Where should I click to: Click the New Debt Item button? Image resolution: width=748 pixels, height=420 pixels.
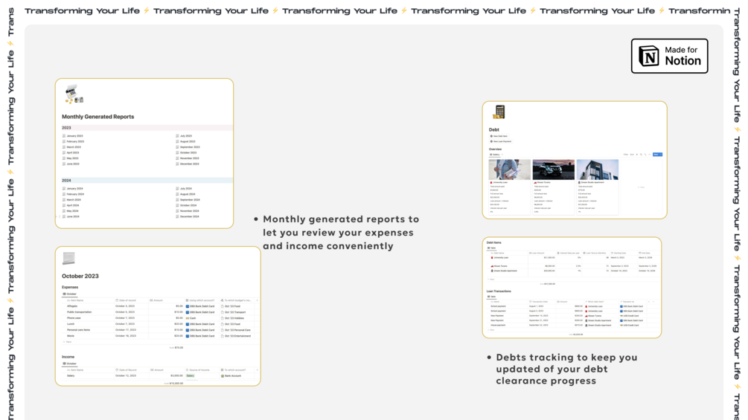tap(499, 136)
